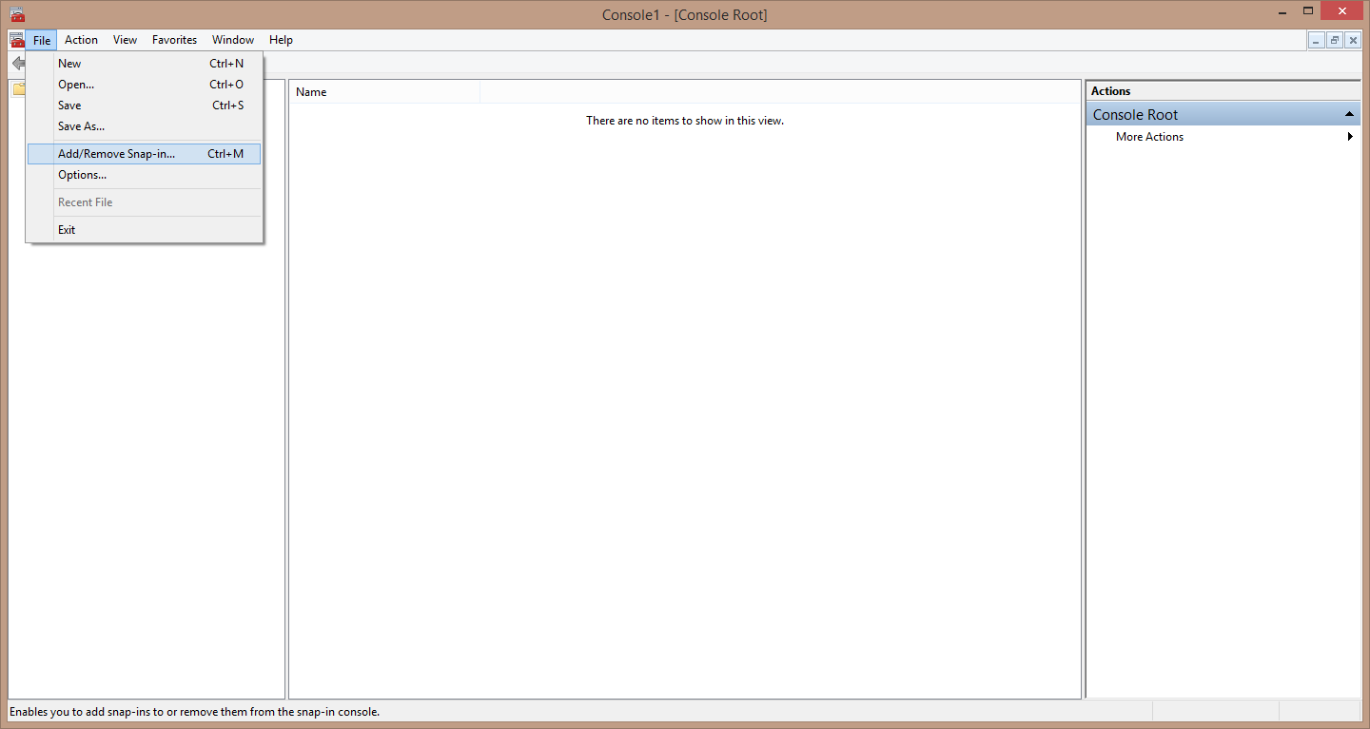Screen dimensions: 1370x729
Task: Click More Actions in Actions pane
Action: pos(1149,137)
